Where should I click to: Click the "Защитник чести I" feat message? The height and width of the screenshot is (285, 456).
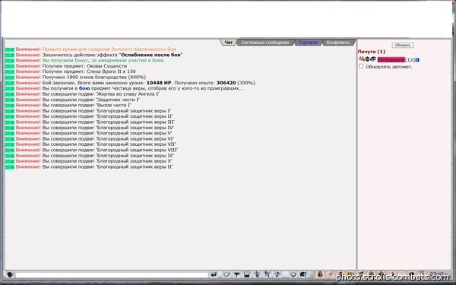(x=91, y=100)
